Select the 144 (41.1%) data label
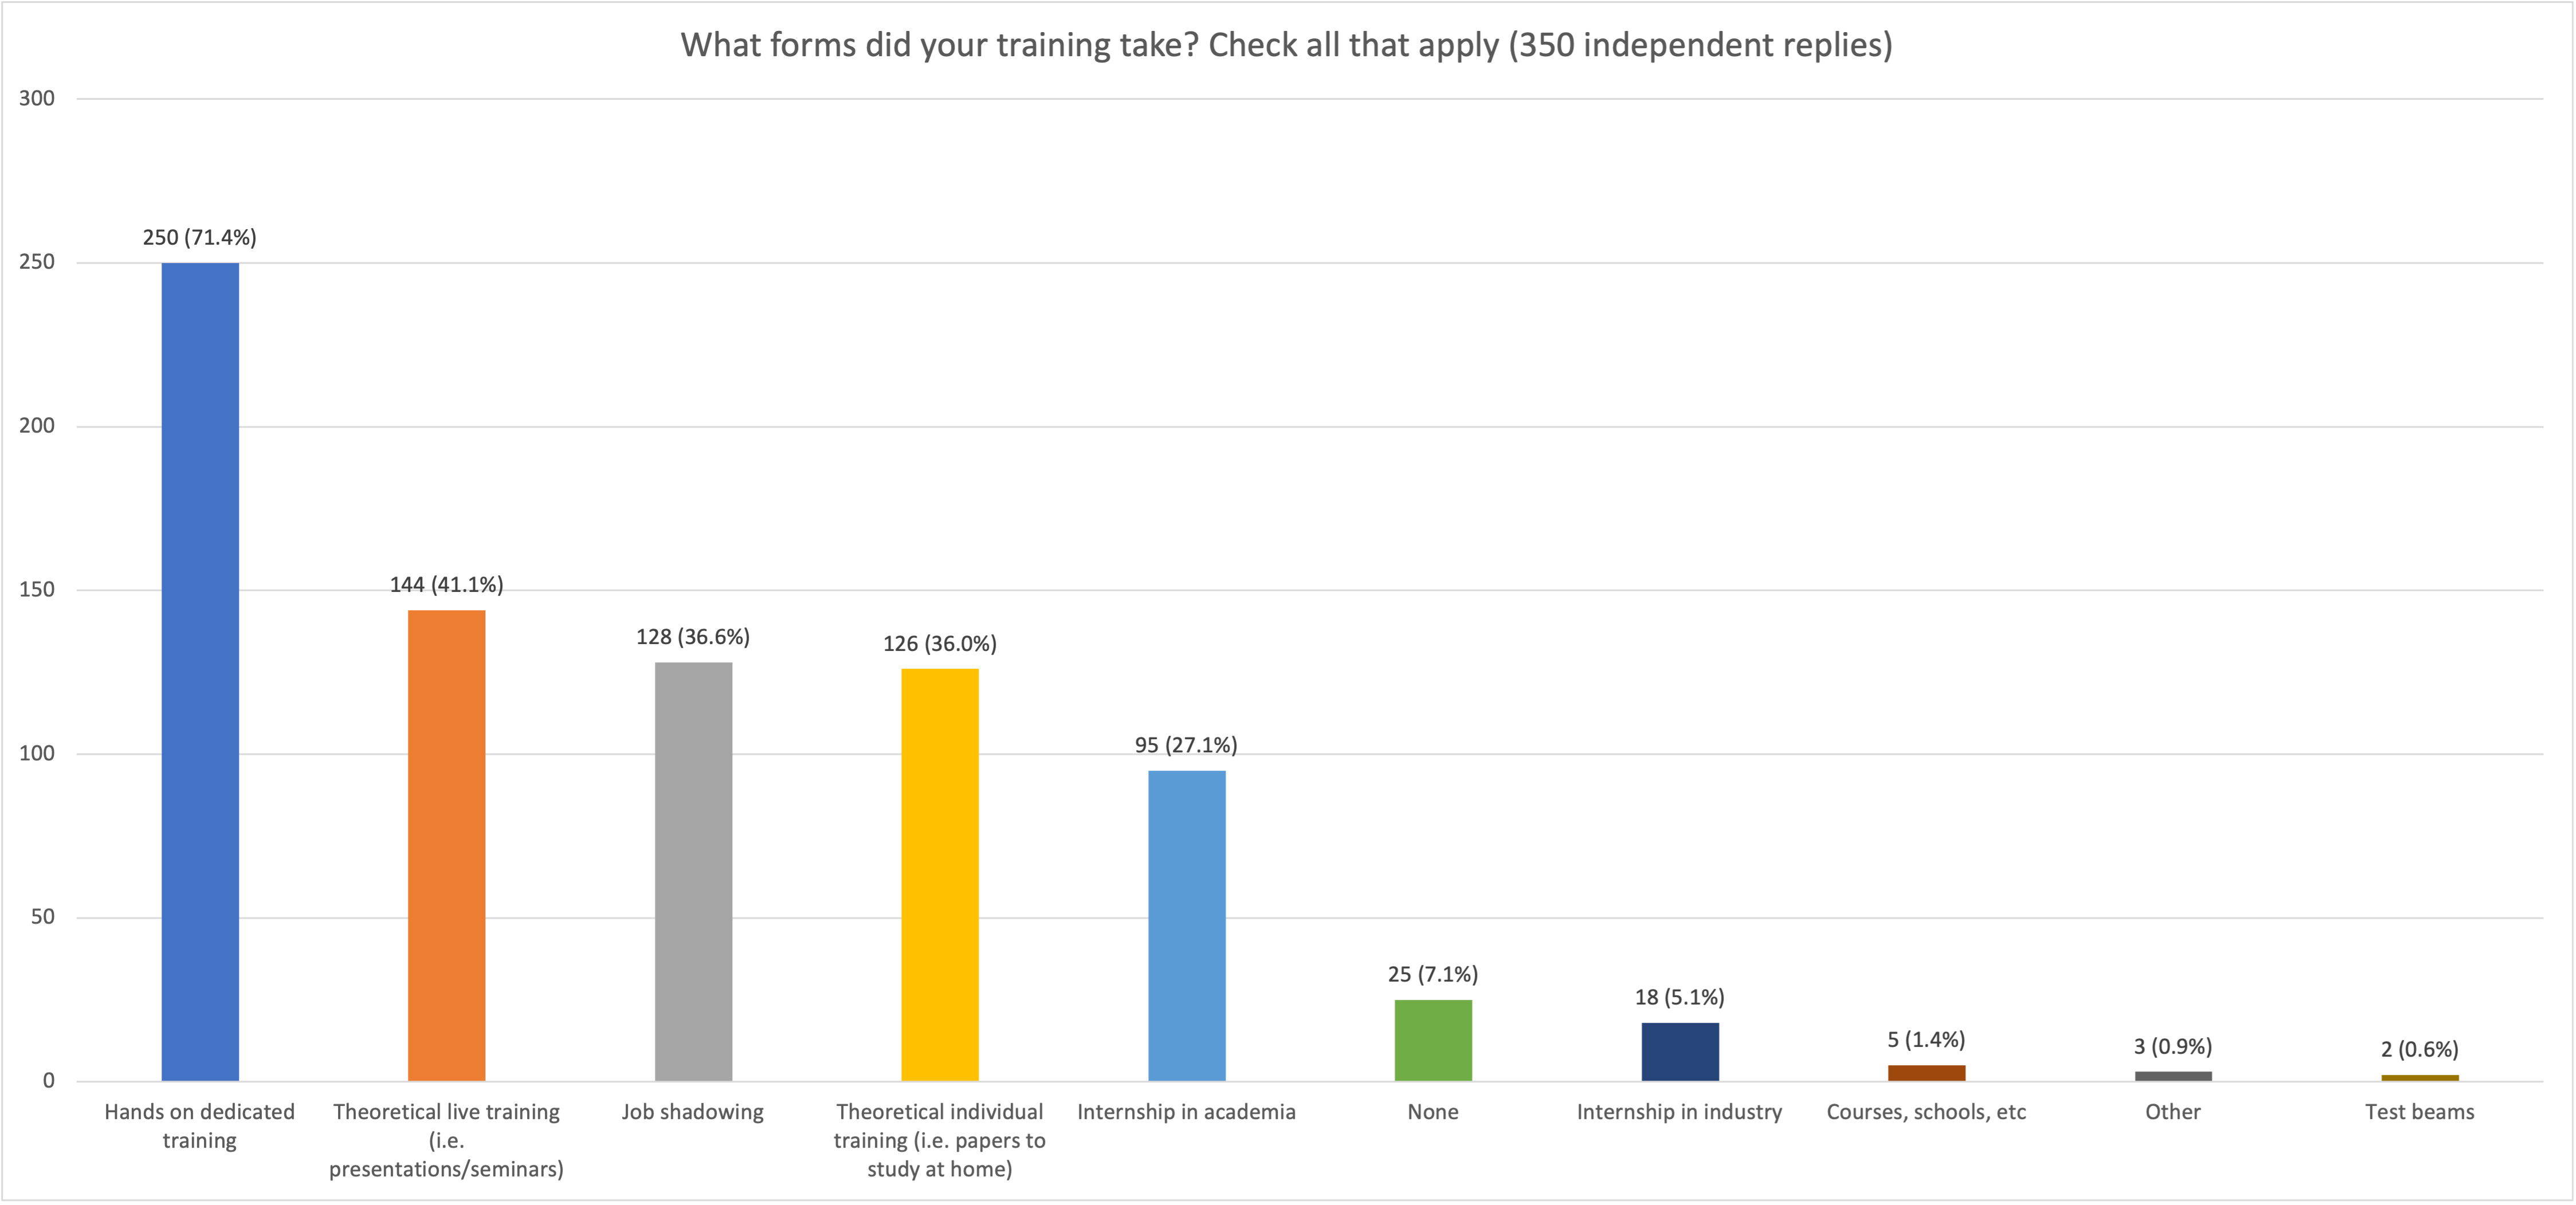 pyautogui.click(x=446, y=585)
